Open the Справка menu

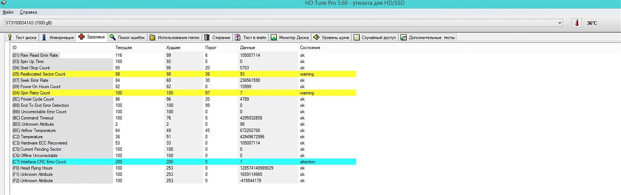[28, 12]
